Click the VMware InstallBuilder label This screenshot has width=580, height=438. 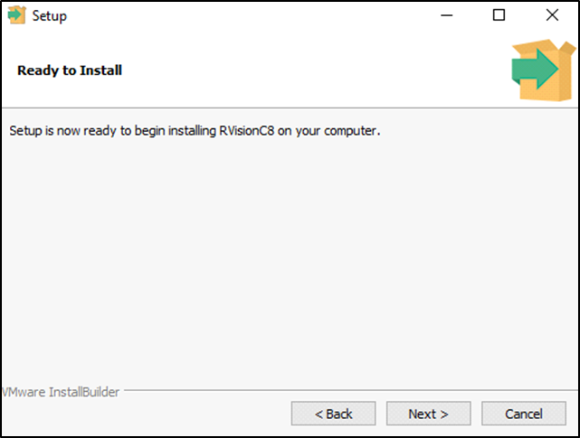[62, 392]
